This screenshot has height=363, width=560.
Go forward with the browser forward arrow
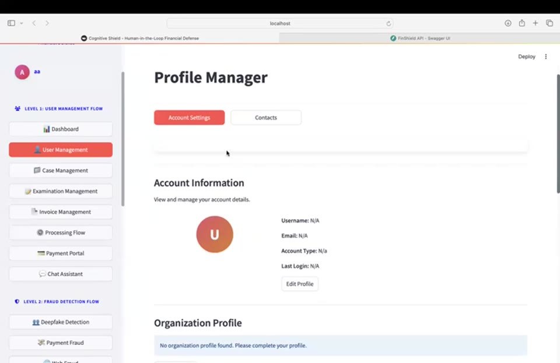[47, 23]
